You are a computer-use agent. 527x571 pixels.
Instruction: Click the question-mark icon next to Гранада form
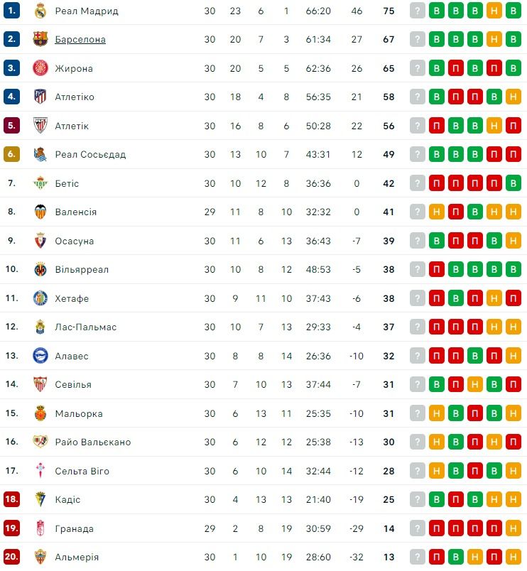pos(417,528)
